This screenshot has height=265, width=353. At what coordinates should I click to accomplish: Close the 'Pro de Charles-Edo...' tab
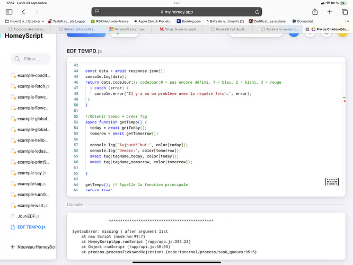[x=307, y=29]
